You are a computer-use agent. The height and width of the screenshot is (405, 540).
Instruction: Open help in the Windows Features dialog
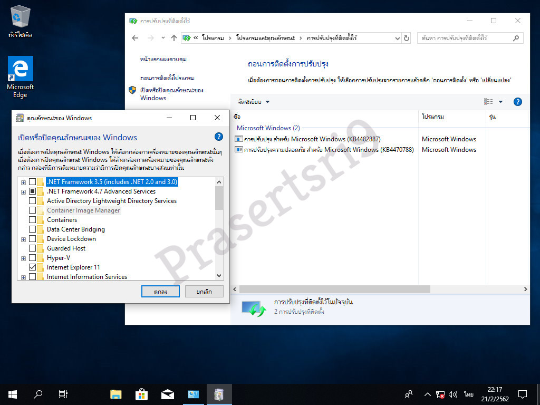point(219,137)
